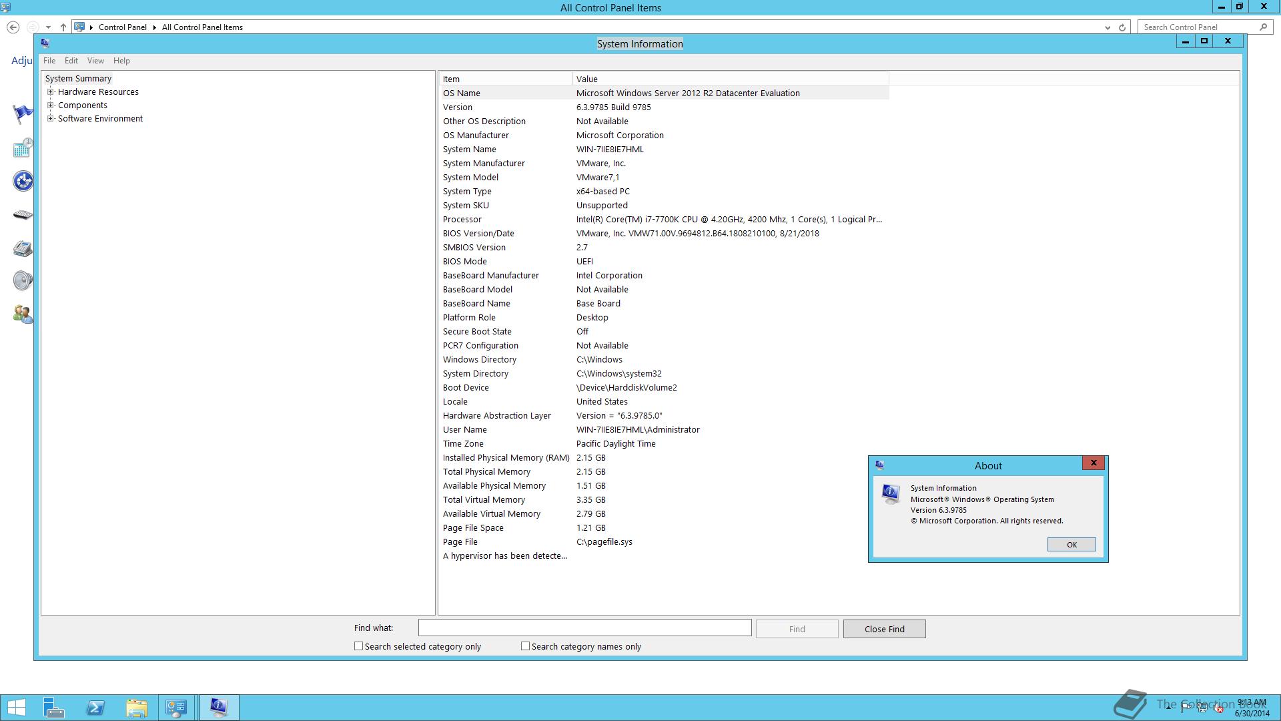Screen dimensions: 1281x721
Task: Open the Edit menu
Action: [71, 61]
